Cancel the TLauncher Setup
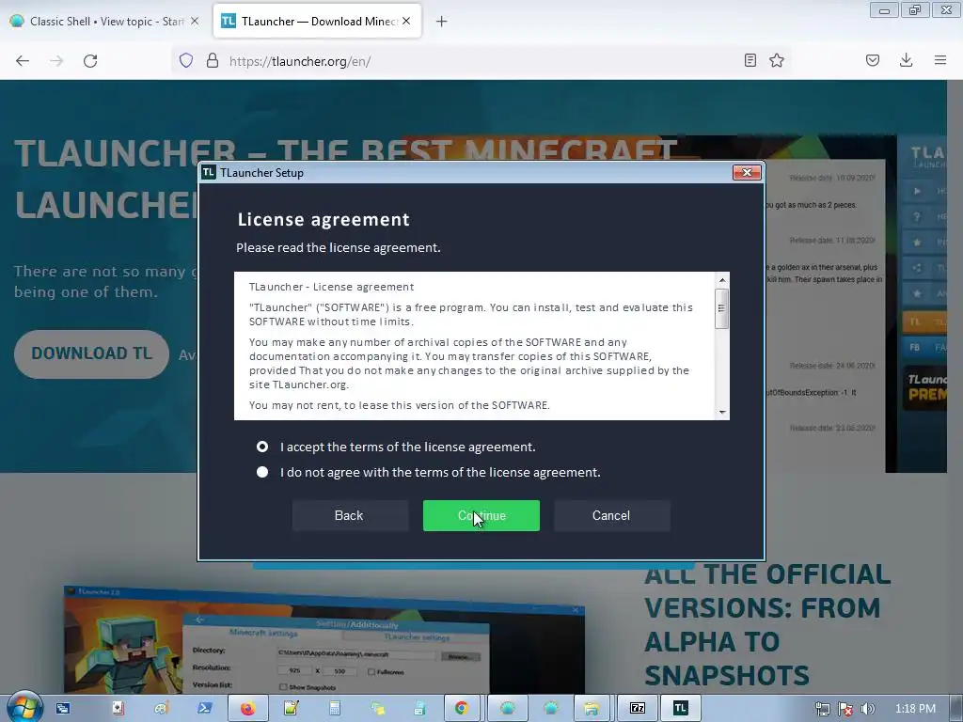Image resolution: width=963 pixels, height=722 pixels. click(x=611, y=516)
